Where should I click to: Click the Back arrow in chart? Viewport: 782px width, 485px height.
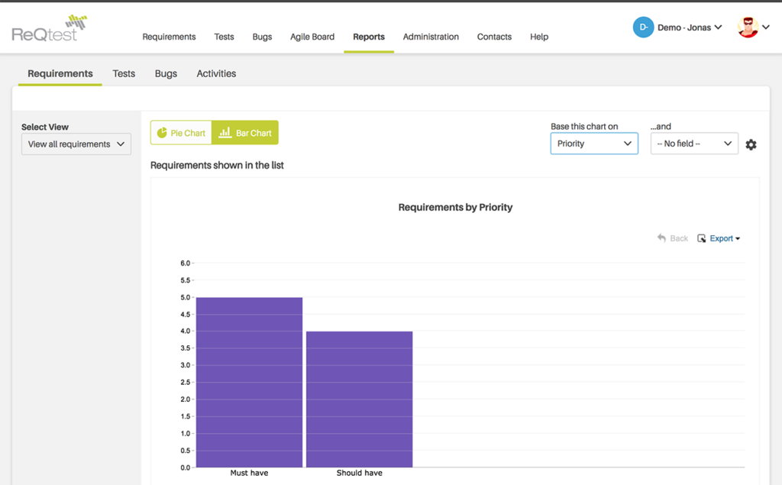(672, 238)
